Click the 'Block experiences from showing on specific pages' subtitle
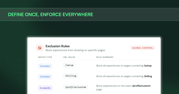Screen dimensions: 179x94 click(75, 50)
